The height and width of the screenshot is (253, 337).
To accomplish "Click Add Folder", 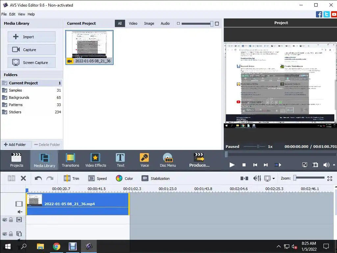I will tap(17, 145).
